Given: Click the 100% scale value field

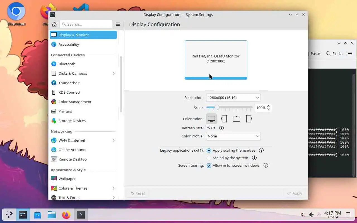Looking at the screenshot, I should click(x=261, y=108).
